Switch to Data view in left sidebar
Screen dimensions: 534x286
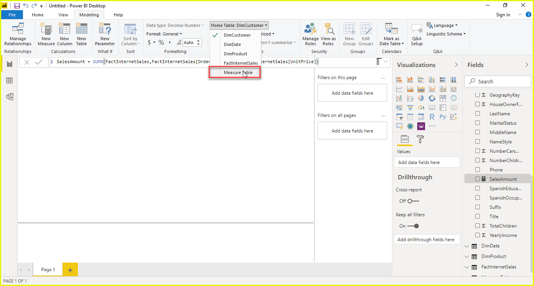point(9,80)
